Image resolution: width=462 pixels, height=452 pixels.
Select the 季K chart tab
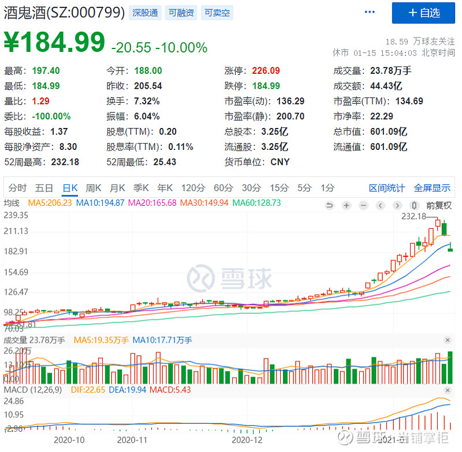point(141,187)
